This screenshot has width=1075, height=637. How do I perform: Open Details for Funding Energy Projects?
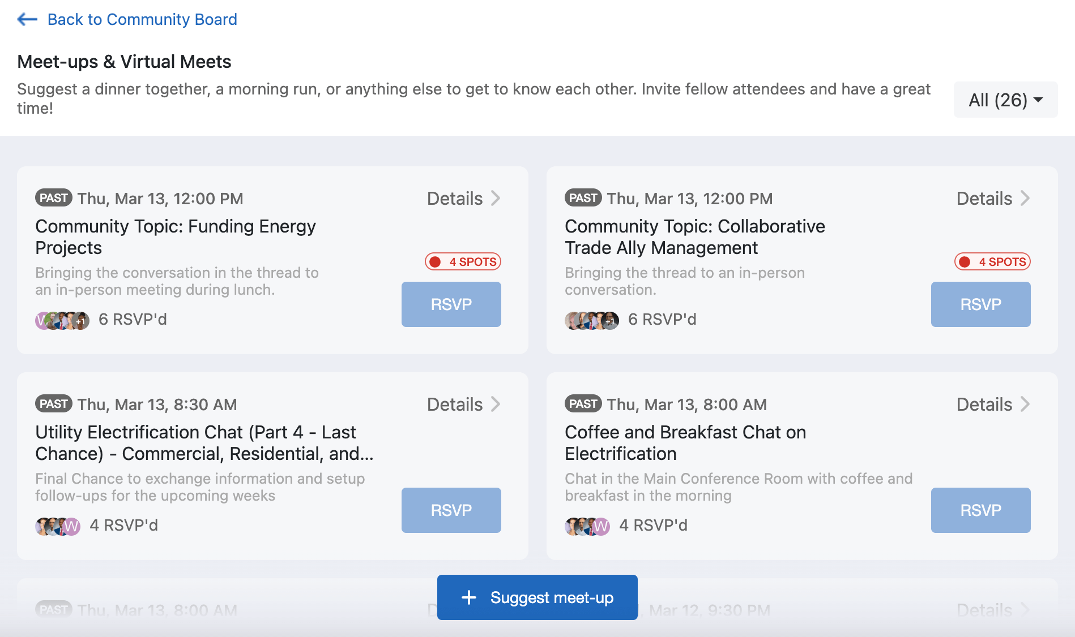(x=463, y=199)
